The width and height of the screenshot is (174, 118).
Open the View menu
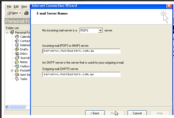[x=24, y=7]
